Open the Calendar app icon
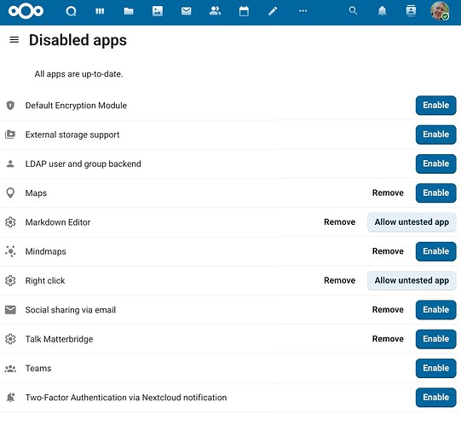The image size is (461, 425). (244, 11)
